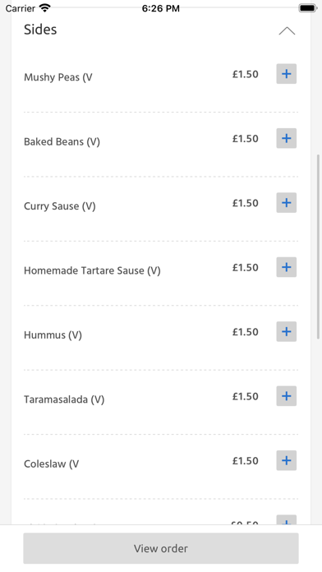322x572 pixels.
Task: Add Hummus using the plus icon
Action: (x=286, y=331)
